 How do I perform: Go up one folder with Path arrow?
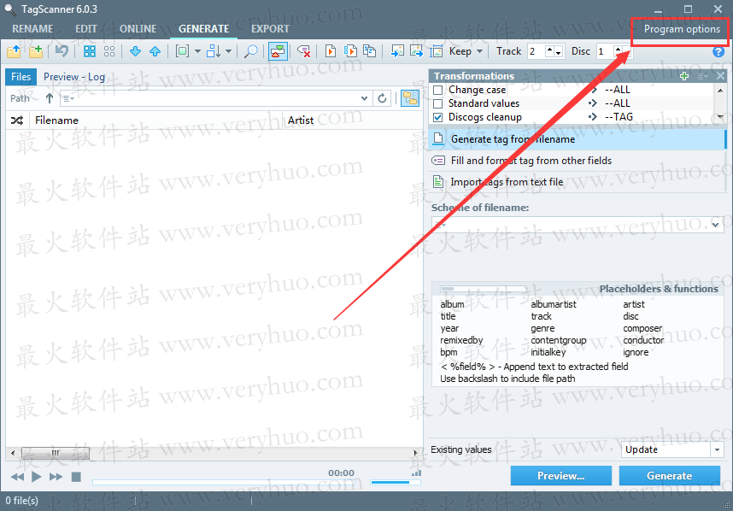[x=50, y=98]
